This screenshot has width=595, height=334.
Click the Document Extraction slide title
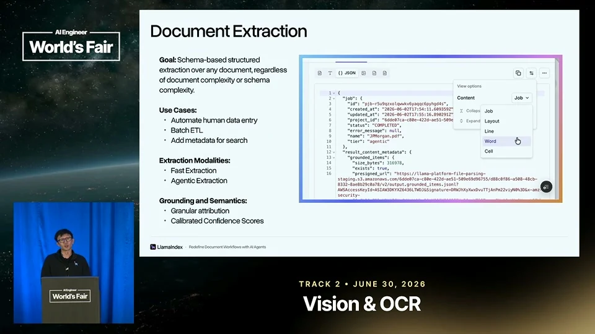click(x=229, y=31)
